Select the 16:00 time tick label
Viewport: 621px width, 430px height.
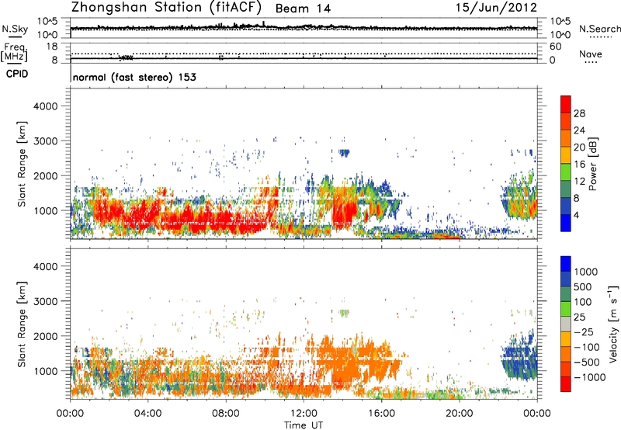(381, 414)
